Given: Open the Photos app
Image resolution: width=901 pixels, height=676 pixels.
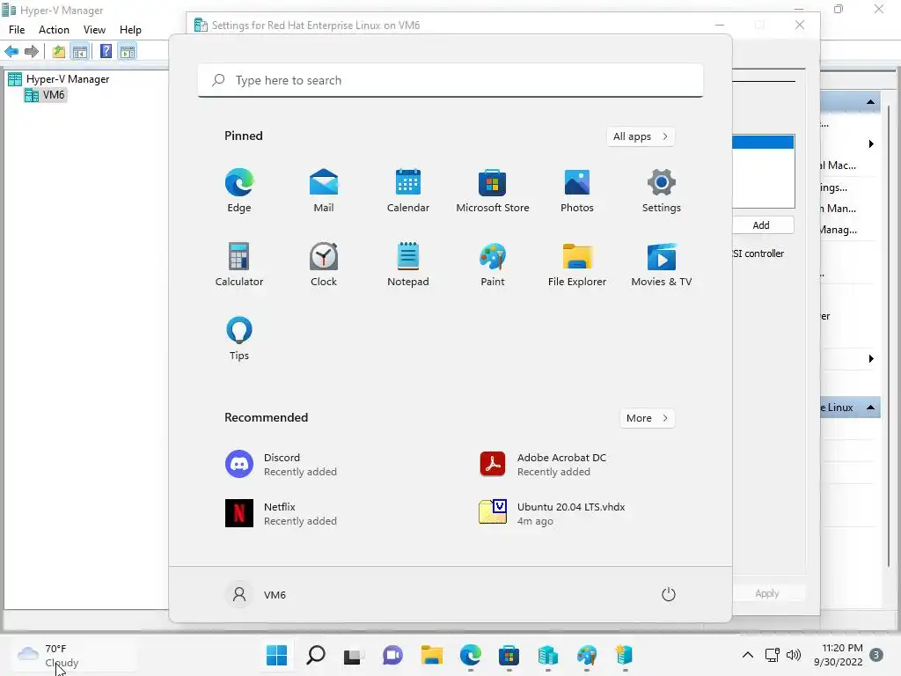Looking at the screenshot, I should pyautogui.click(x=577, y=191).
